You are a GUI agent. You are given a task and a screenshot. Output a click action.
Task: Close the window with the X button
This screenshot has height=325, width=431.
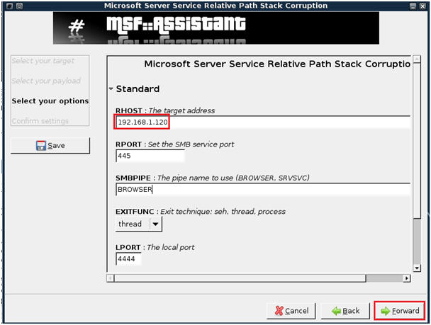[x=422, y=6]
